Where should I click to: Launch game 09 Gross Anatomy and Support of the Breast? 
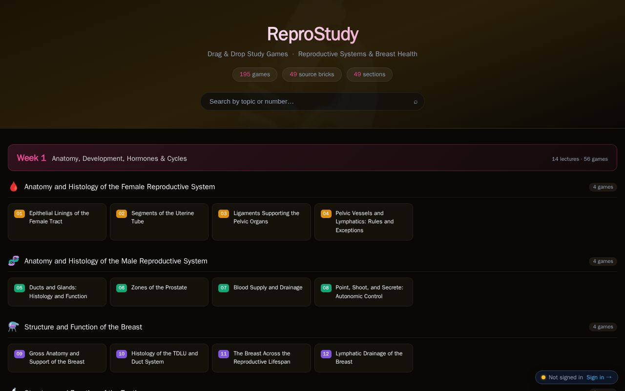pos(57,358)
